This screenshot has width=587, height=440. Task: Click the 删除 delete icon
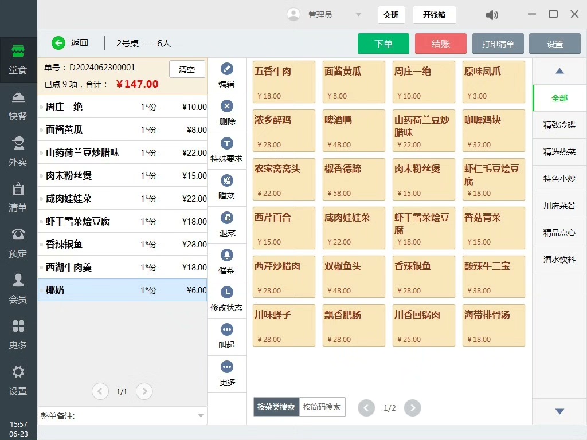[x=227, y=107]
